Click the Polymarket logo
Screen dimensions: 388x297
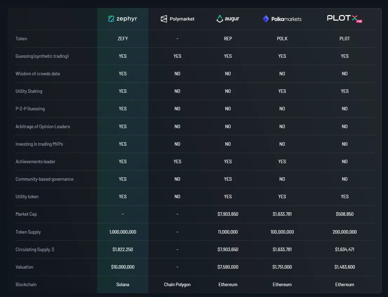pos(178,19)
